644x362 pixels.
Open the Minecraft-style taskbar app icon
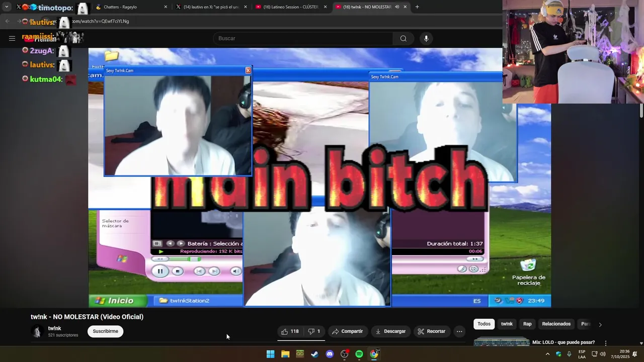coord(300,354)
